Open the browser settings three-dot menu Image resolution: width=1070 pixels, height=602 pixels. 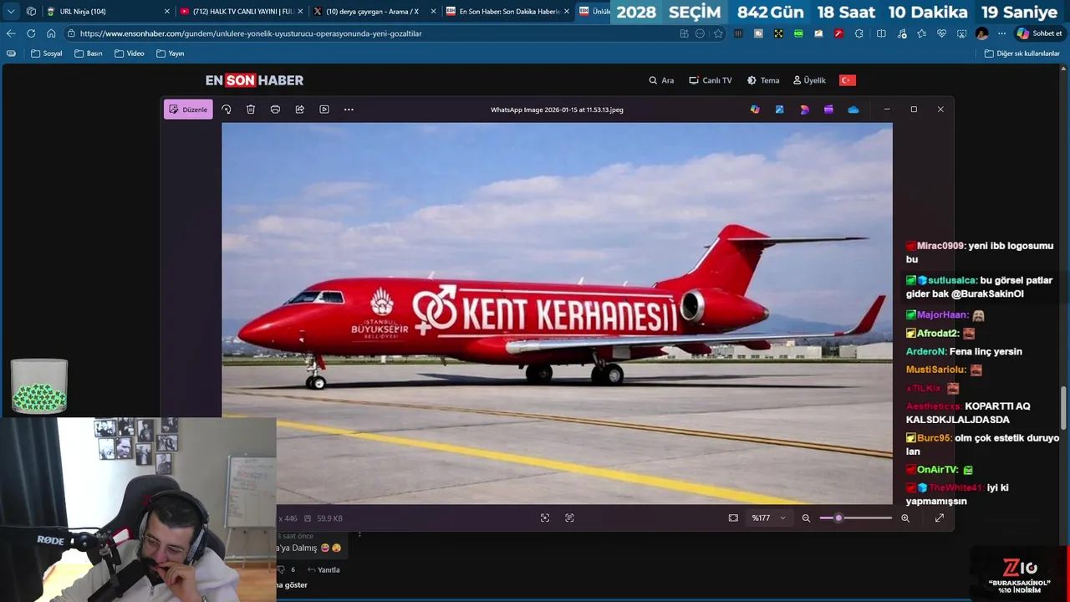(x=1001, y=33)
